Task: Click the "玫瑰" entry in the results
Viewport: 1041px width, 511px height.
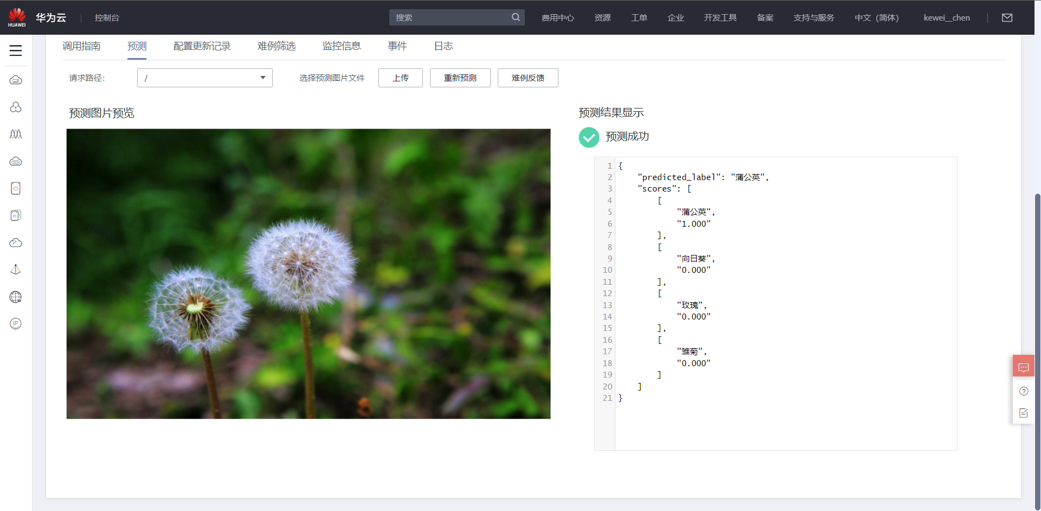Action: coord(692,305)
